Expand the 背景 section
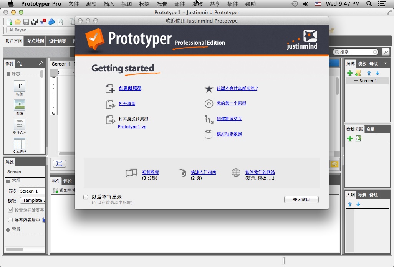This screenshot has height=267, width=394. coord(8,229)
